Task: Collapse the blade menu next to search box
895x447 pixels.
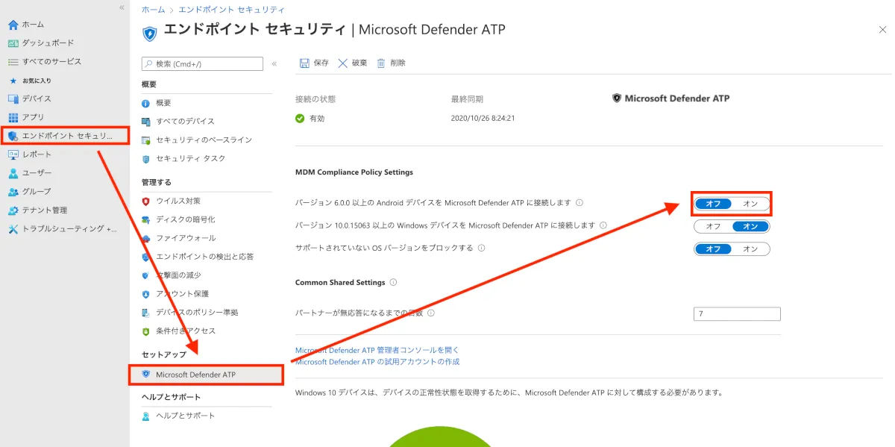Action: point(274,64)
